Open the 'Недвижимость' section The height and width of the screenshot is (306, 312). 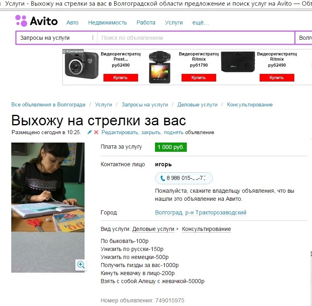point(107,22)
